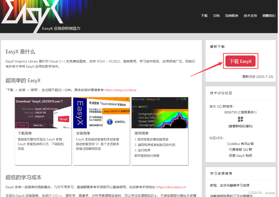Screen dimensions: 279x197
Task: Open the 文档 navigation menu item
Action: click(x=216, y=16)
